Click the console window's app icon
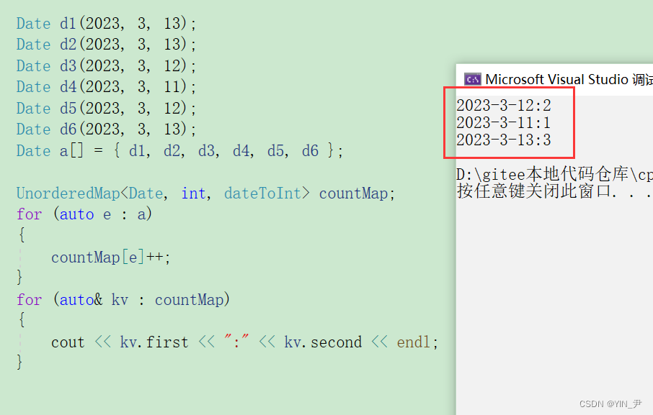 [x=472, y=79]
